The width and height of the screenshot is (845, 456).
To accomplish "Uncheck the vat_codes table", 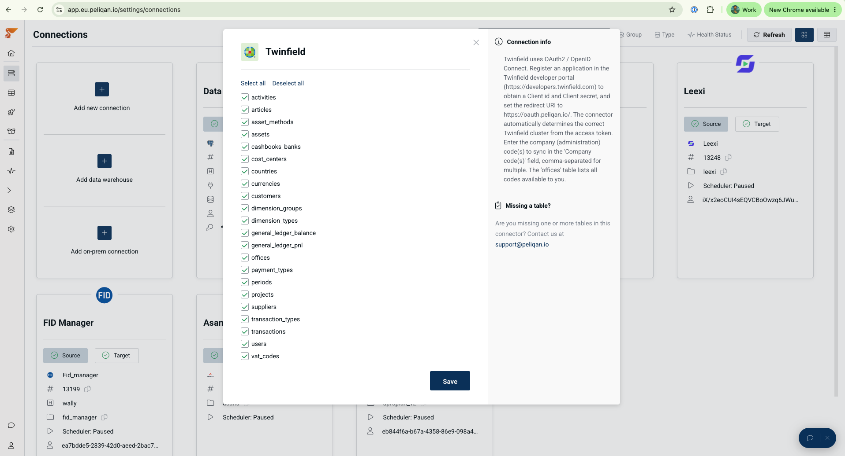I will [x=245, y=356].
